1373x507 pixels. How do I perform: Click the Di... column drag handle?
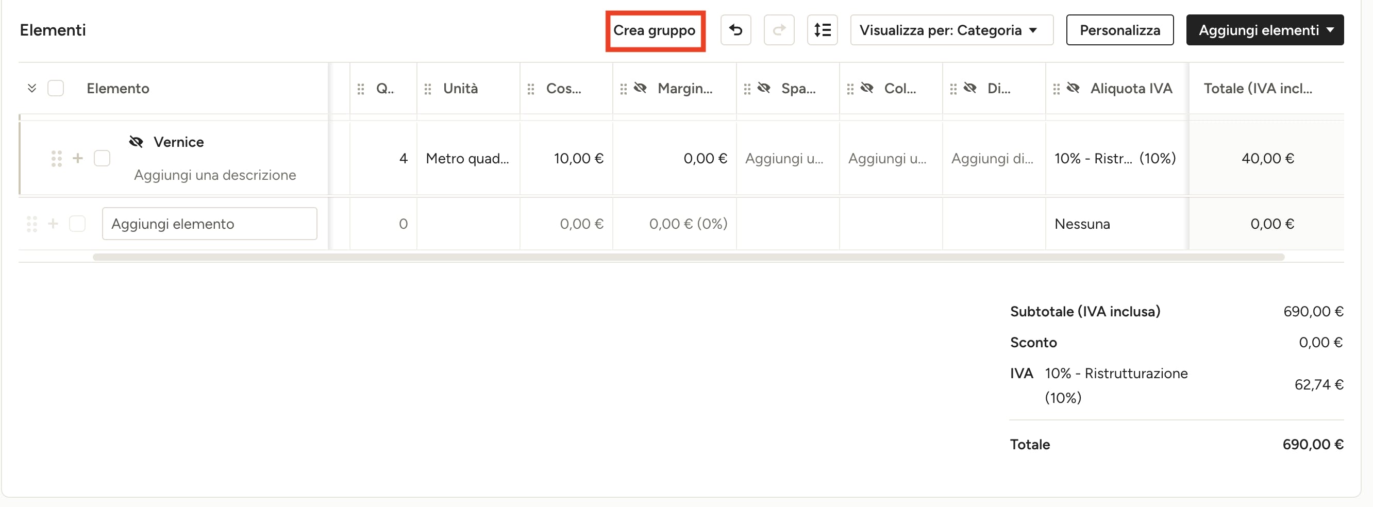tap(953, 89)
